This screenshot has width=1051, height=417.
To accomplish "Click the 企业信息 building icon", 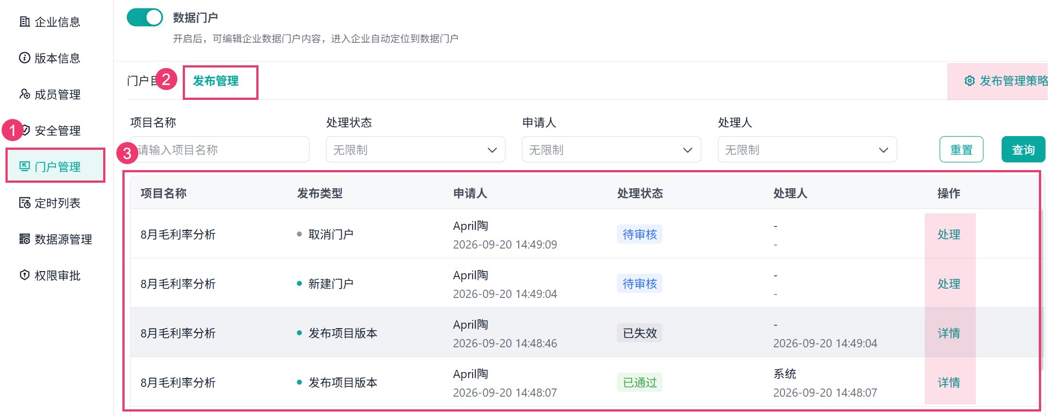I will 25,22.
